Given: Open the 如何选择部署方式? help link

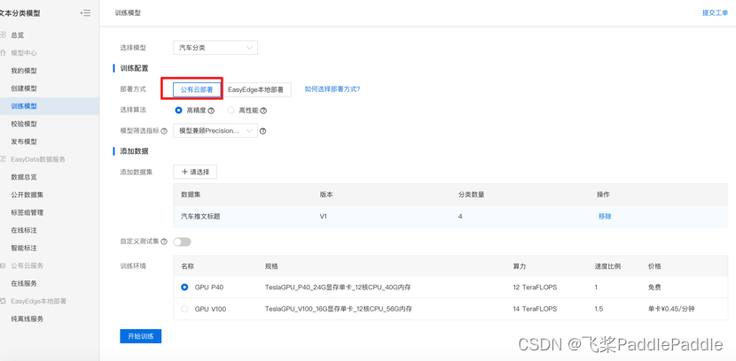Looking at the screenshot, I should click(x=333, y=89).
